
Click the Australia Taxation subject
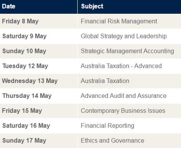105,81
